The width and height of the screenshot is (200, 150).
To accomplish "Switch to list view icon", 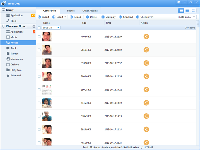I will coord(181,11).
